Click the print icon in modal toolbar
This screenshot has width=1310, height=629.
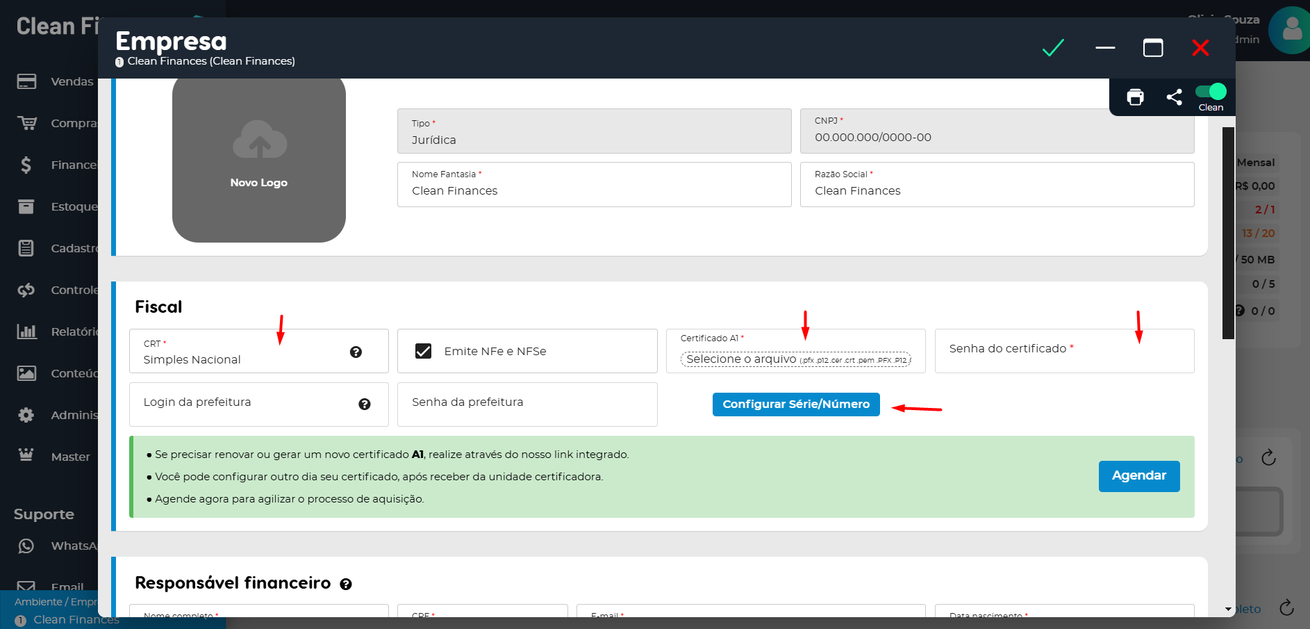[1135, 97]
